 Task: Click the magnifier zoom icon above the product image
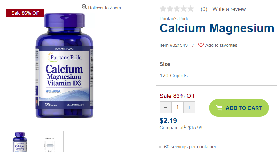point(84,7)
